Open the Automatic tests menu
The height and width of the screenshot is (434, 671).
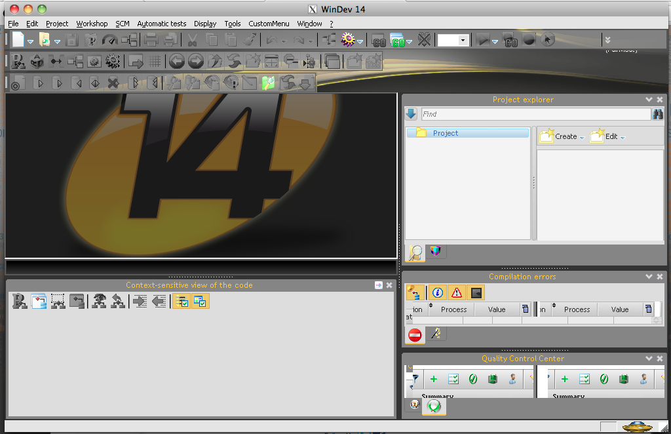161,24
